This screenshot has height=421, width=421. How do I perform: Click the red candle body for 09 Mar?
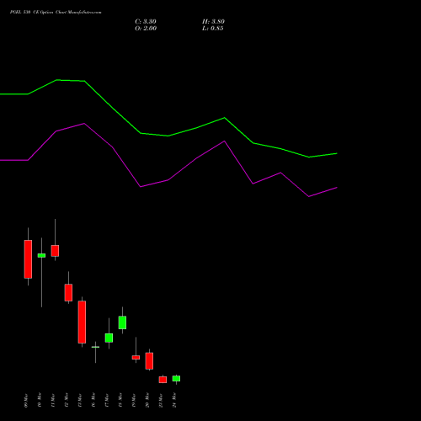[28, 259]
